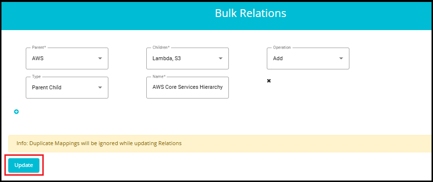433x182 pixels.
Task: Focus the Name input field
Action: [x=188, y=87]
